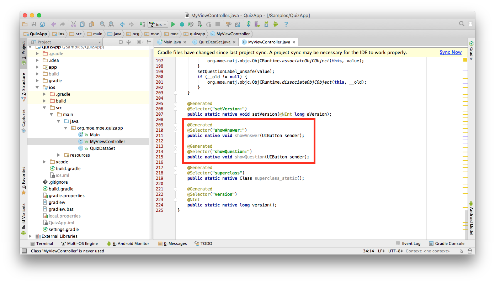Collapse the src folder
The width and height of the screenshot is (495, 283).
[44, 108]
